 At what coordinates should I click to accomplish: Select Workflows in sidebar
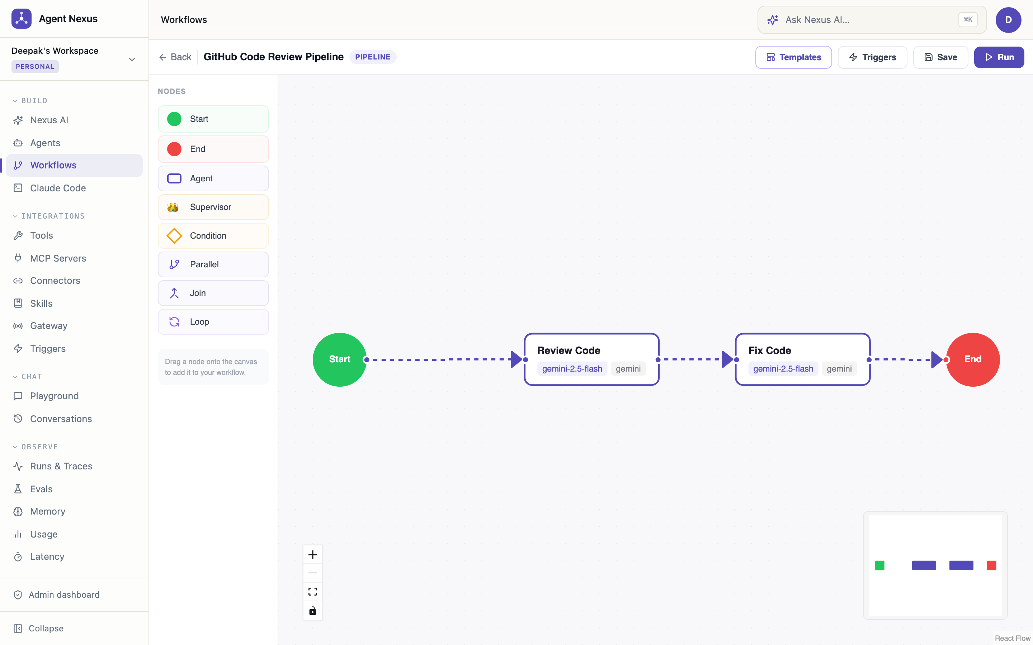point(74,166)
